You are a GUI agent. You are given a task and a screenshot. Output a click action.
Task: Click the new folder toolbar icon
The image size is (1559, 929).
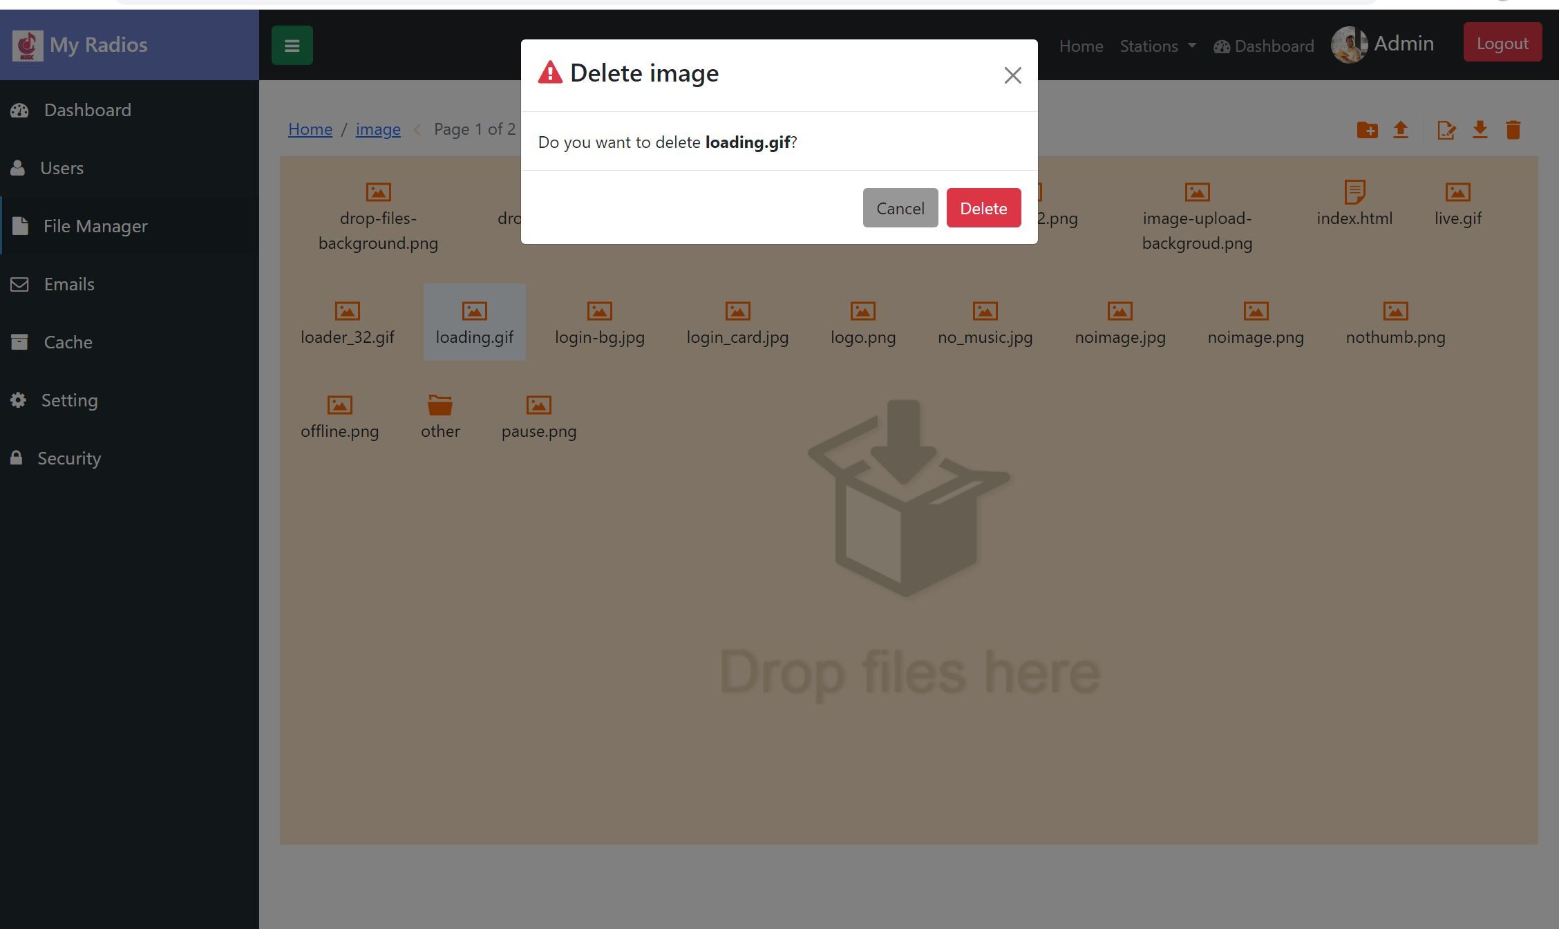click(1367, 130)
